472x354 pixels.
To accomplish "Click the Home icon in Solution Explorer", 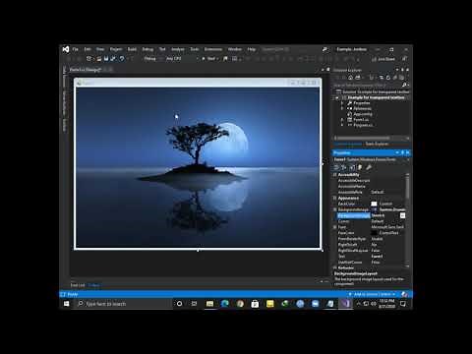I will coord(350,78).
